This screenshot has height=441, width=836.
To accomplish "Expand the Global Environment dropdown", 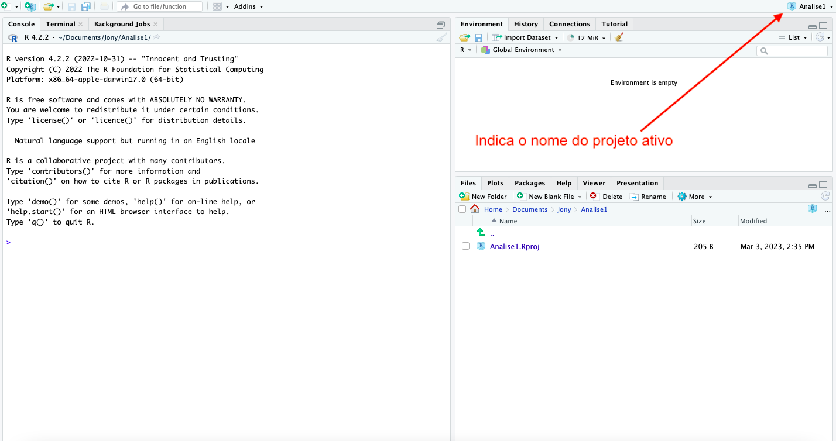I will 521,50.
